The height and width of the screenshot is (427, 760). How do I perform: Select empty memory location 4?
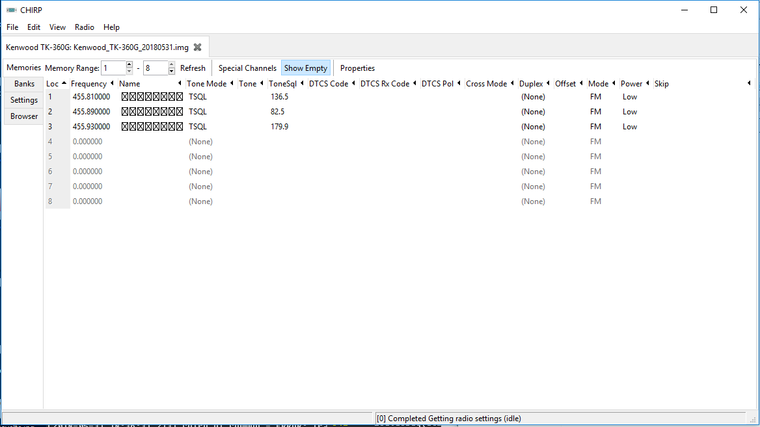tap(50, 142)
